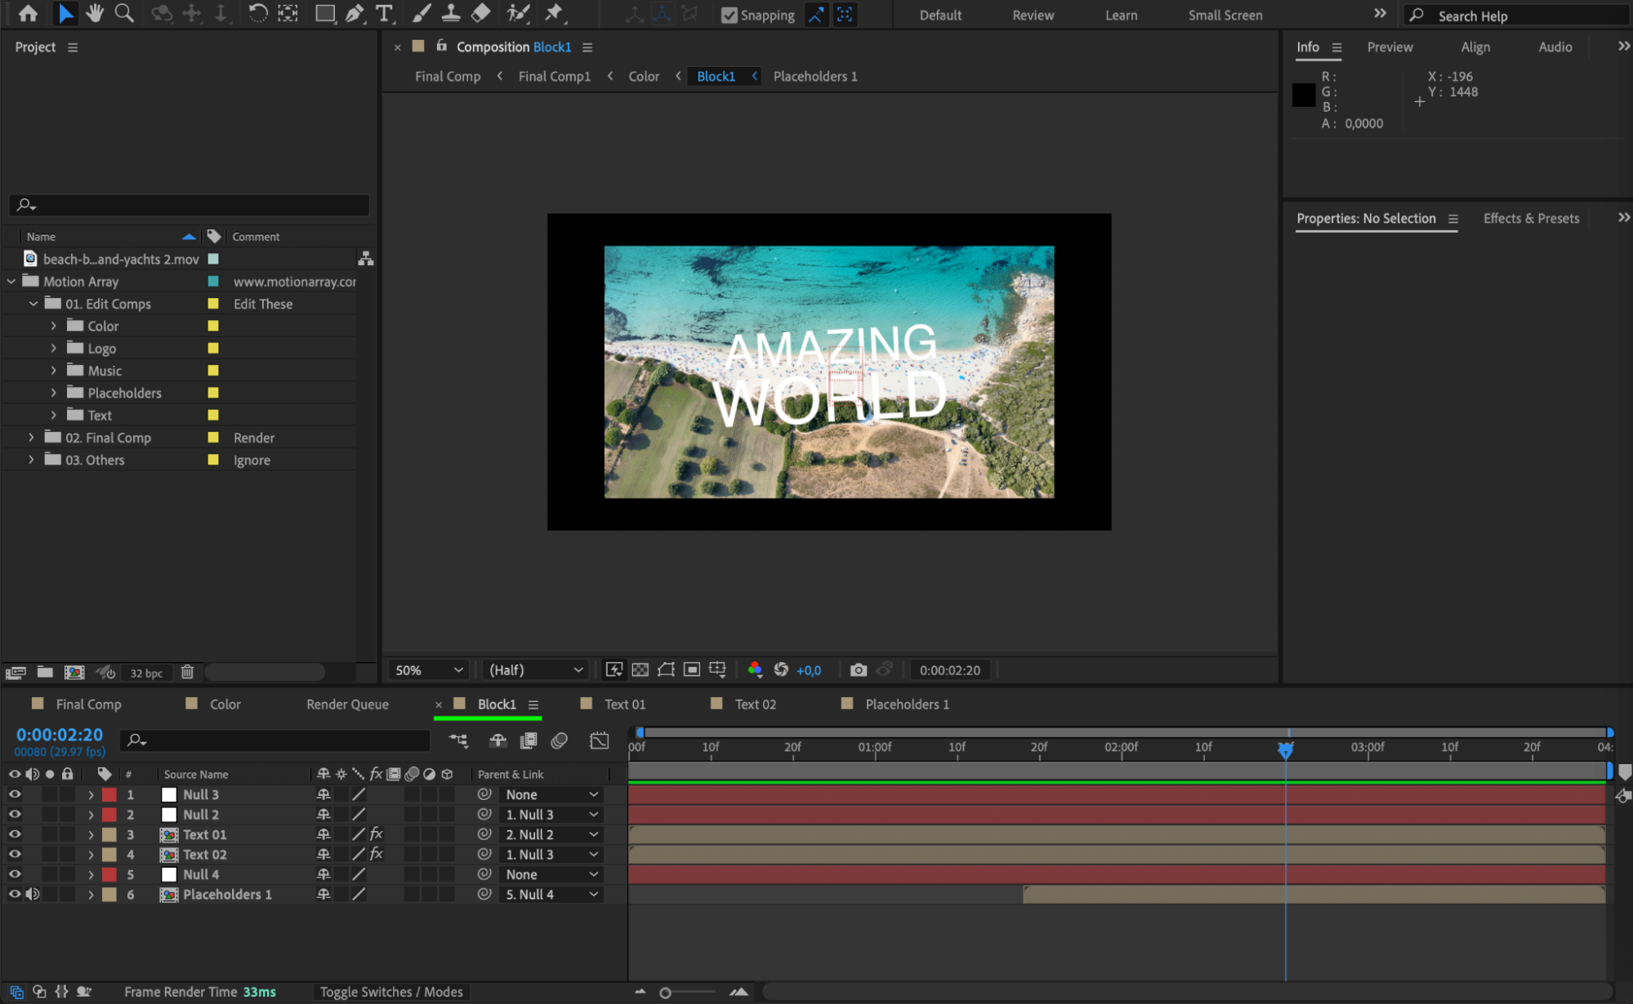Mute audio of Placeholders 1 layer
Image resolution: width=1633 pixels, height=1004 pixels.
tap(33, 894)
